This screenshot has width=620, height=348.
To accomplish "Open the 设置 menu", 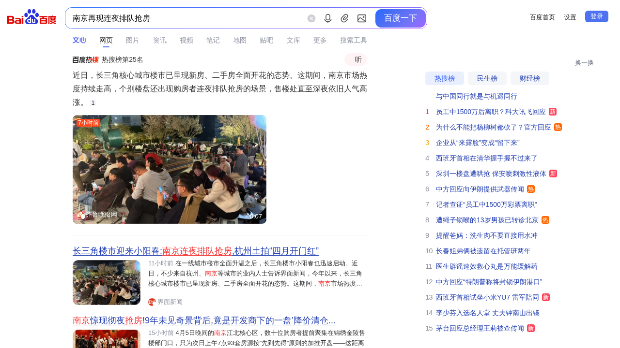I will pos(570,17).
